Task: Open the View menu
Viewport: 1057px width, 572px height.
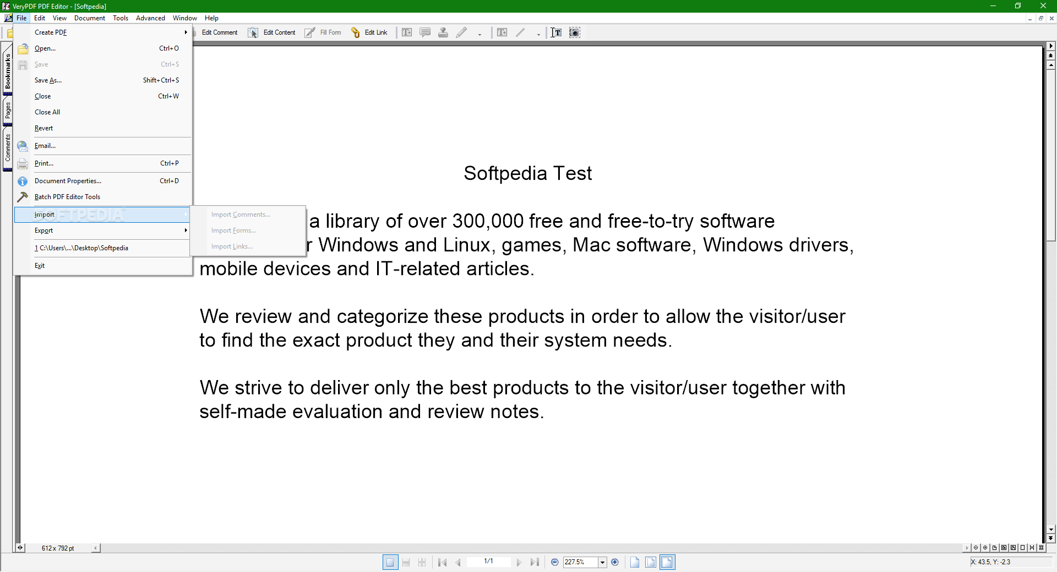Action: (x=59, y=18)
